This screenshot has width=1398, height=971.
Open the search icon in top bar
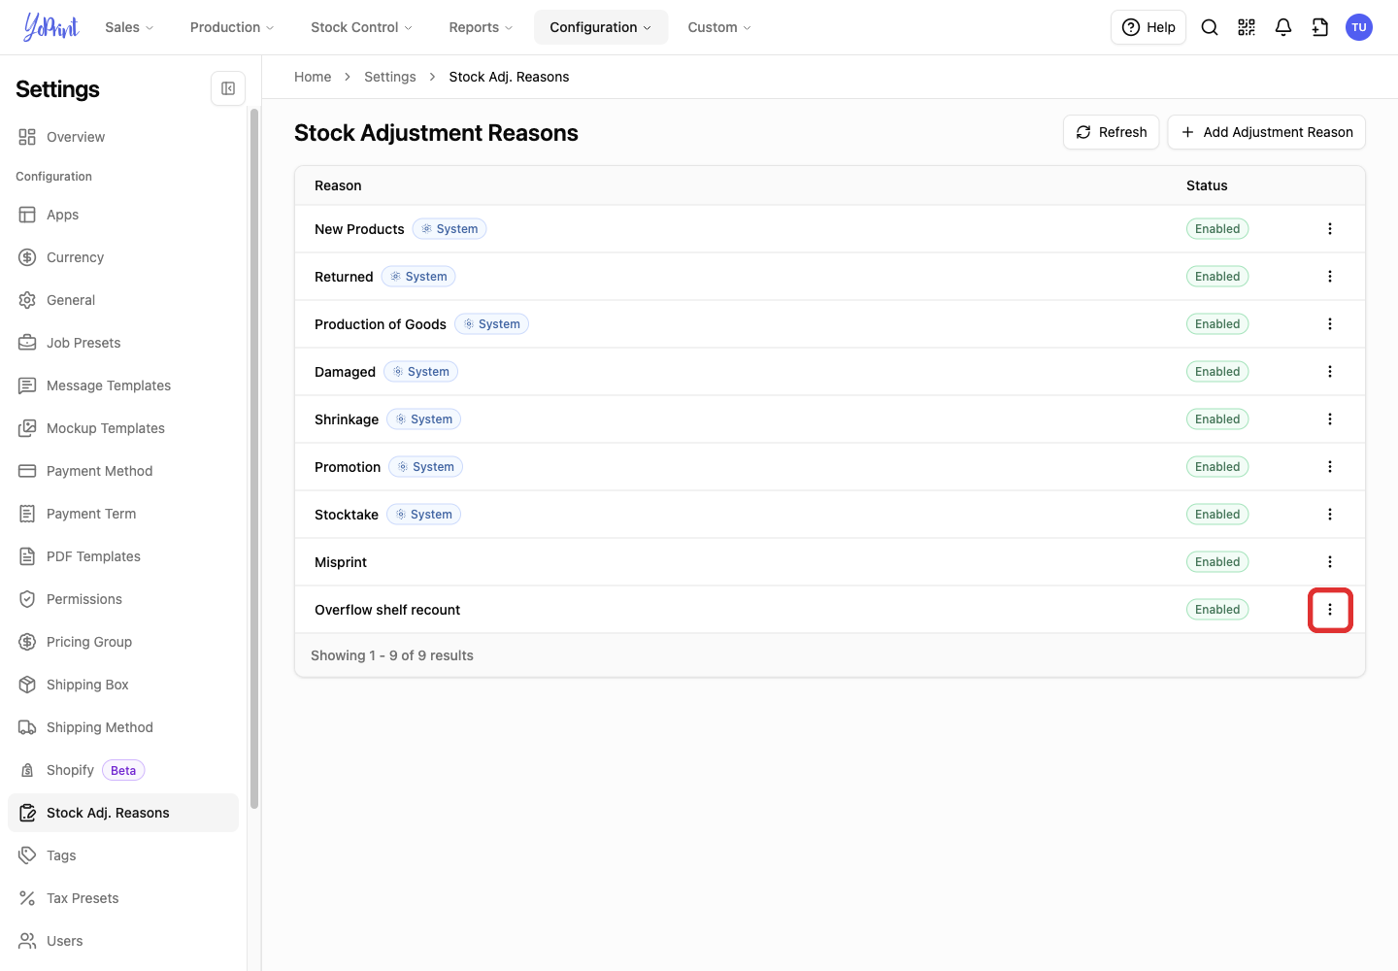point(1210,27)
